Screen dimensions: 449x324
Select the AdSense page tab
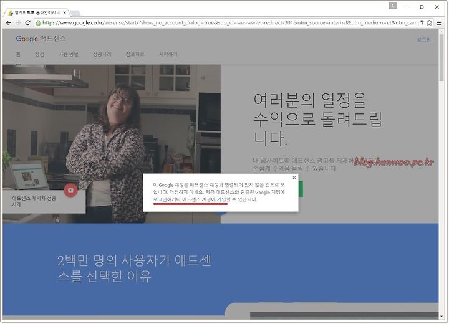37,13
